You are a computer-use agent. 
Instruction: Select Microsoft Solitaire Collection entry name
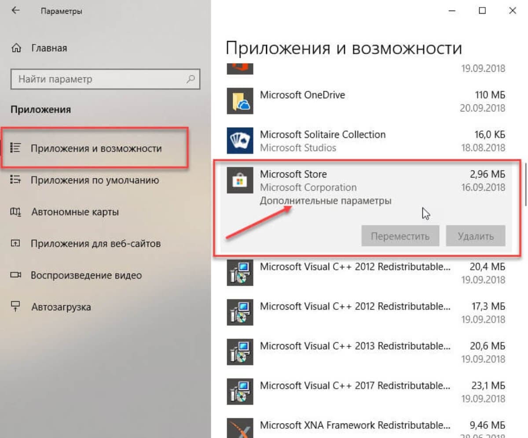click(323, 134)
